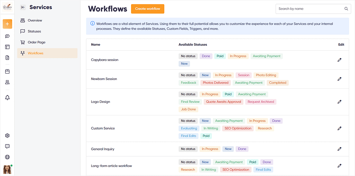Click the Final Review status tag
Viewport: 355px width, 176px height.
190,102
